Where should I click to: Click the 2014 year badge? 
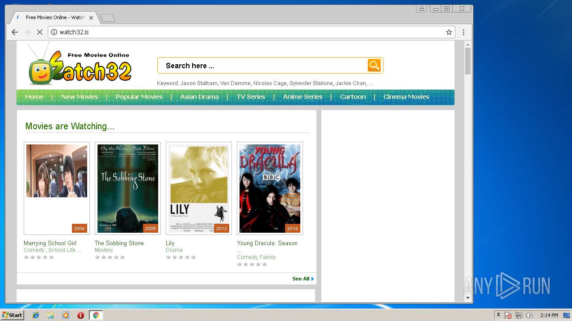point(292,228)
